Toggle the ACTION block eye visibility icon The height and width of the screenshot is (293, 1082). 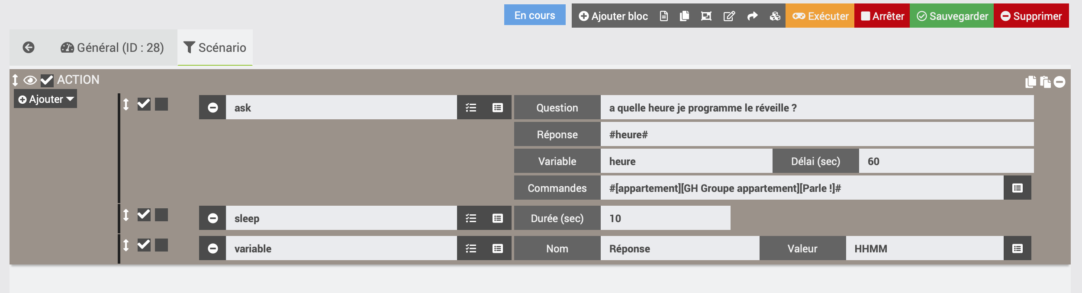[x=30, y=80]
